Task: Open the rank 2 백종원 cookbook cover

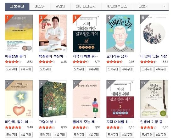Action: tap(53, 33)
